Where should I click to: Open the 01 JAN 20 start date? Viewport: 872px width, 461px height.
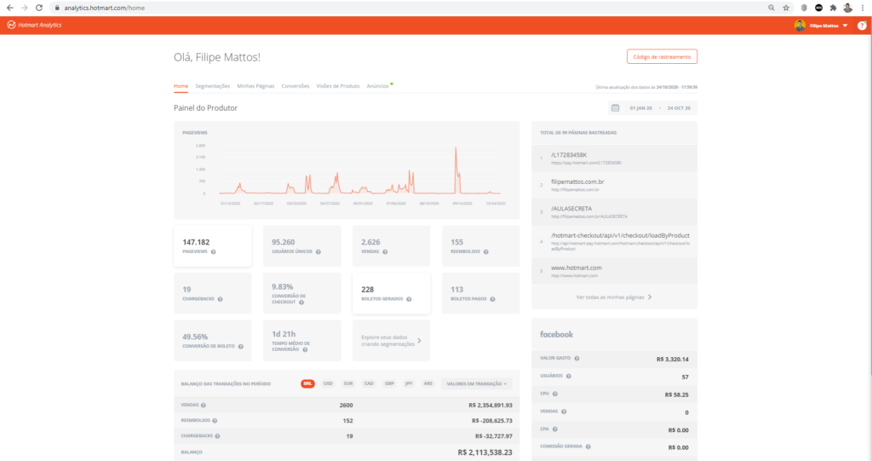coord(640,108)
